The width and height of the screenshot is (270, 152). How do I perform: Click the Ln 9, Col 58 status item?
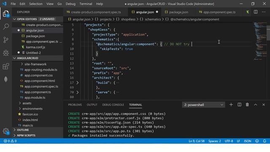coord(197,141)
